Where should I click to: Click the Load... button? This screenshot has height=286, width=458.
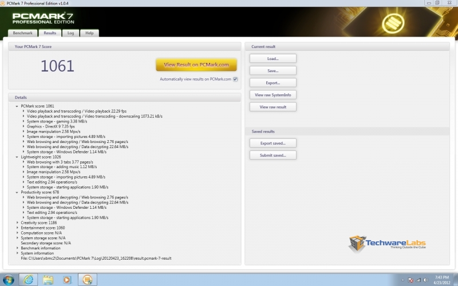(x=273, y=58)
